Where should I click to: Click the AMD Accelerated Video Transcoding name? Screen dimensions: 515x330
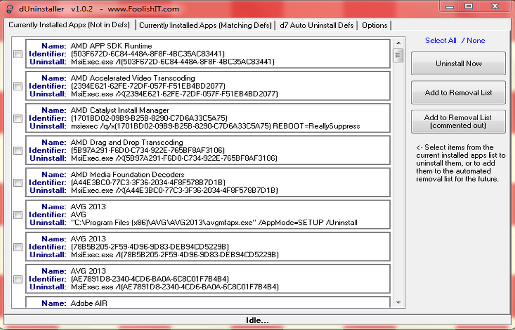point(133,78)
